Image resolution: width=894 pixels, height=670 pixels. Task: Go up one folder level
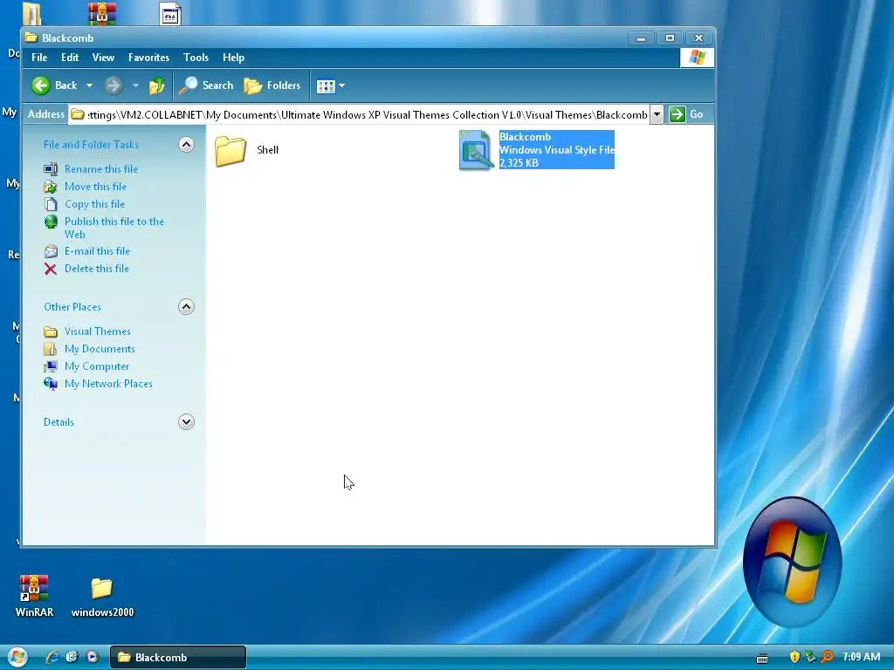coord(157,85)
